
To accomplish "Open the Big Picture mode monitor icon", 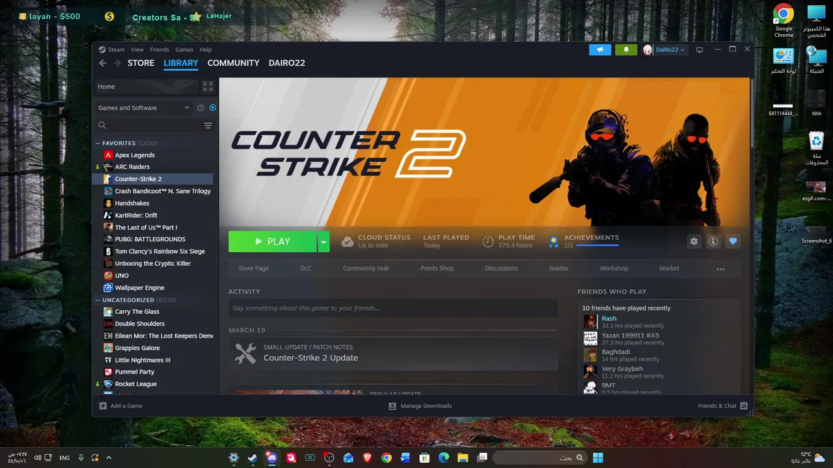I will (x=700, y=49).
